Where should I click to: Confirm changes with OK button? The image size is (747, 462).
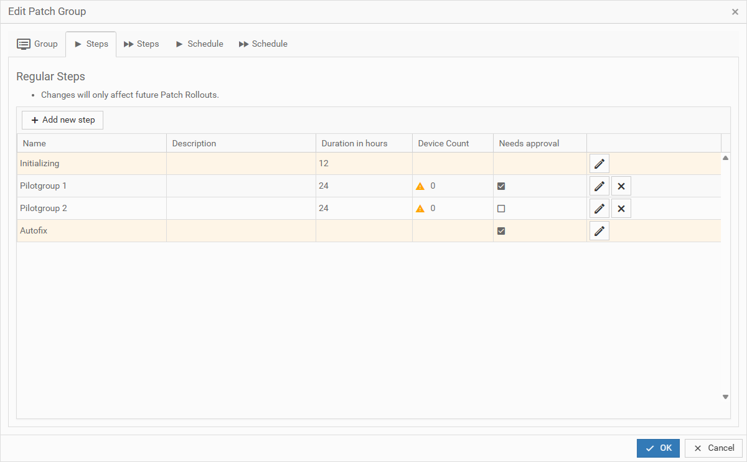658,448
